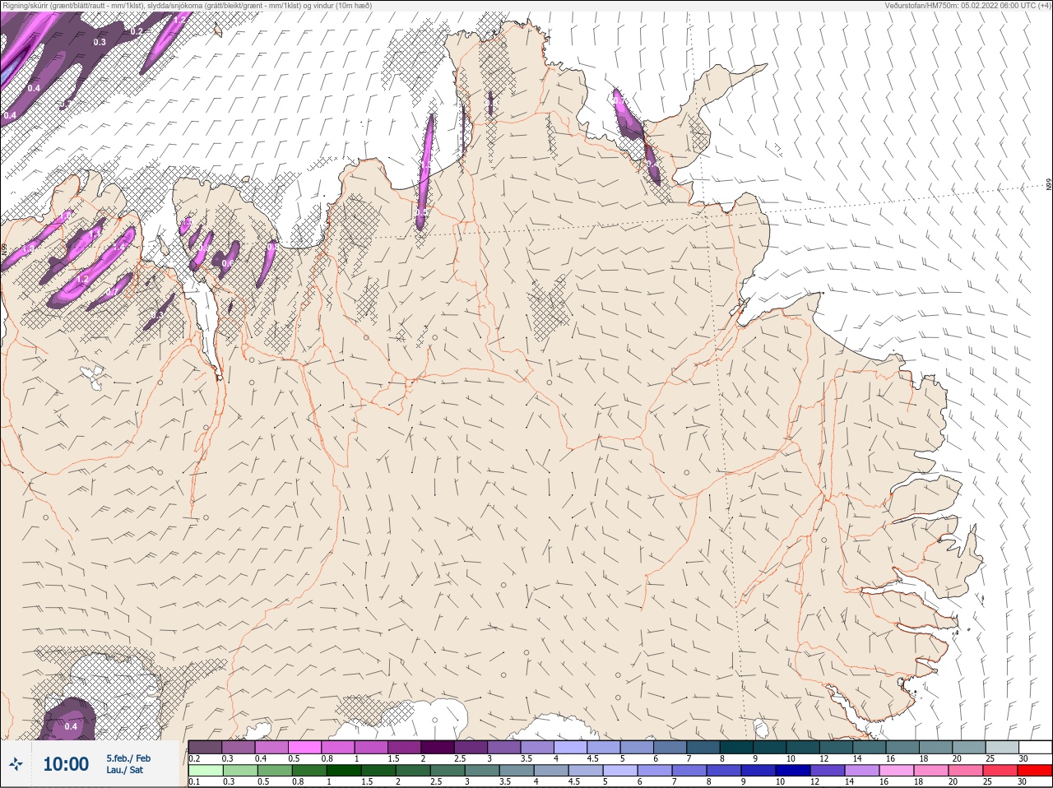Click the 0.4 value in the bottom-left purple area

[x=71, y=726]
